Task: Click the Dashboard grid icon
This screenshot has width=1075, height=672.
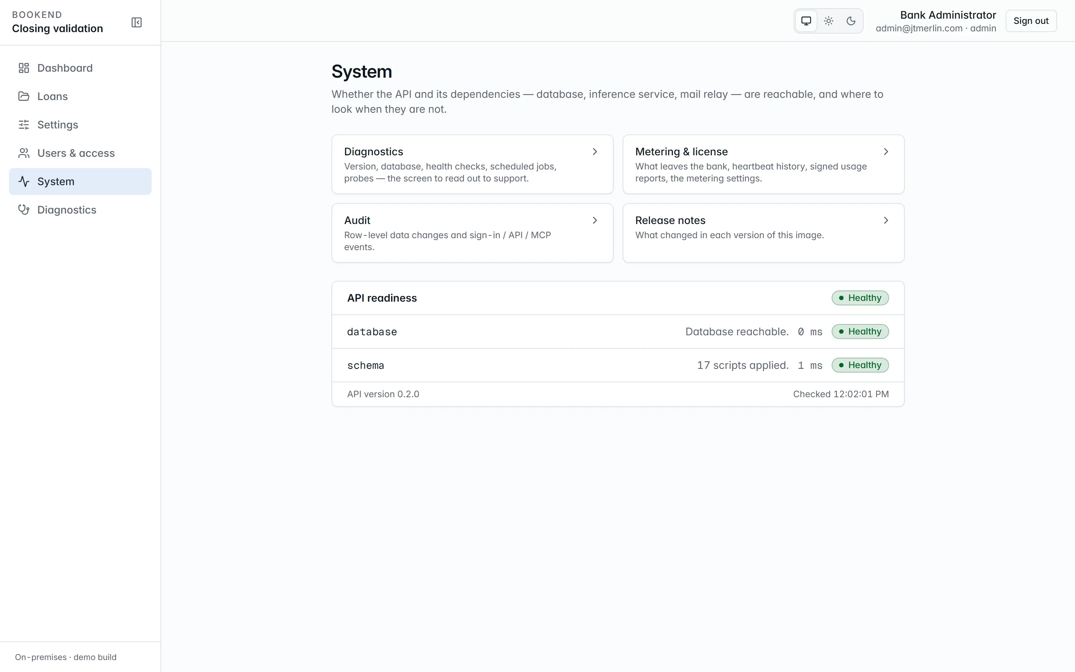Action: pyautogui.click(x=24, y=68)
